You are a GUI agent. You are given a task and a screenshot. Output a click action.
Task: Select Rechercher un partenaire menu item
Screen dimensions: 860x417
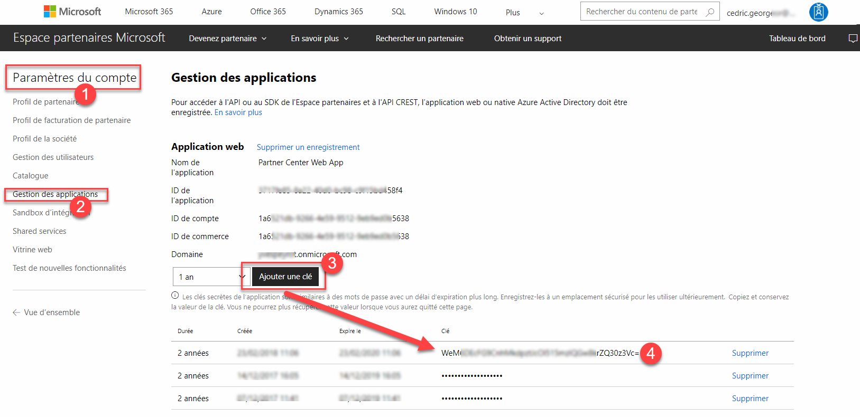[420, 39]
